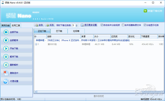Click the iPhone X task group title
Screen dimensions: 165x101
pos(83,40)
